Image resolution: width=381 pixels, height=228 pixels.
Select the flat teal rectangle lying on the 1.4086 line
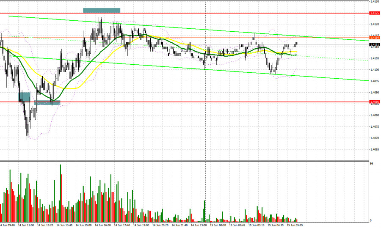47,103
